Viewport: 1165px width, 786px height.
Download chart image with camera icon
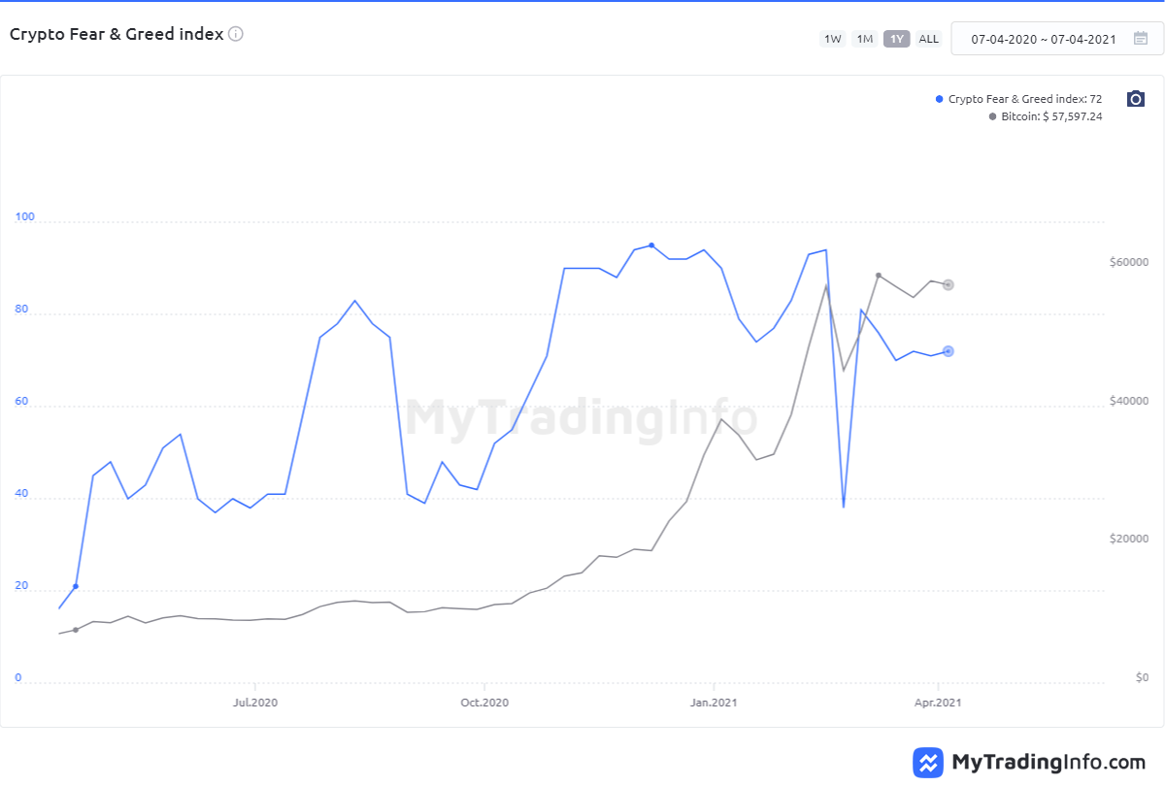pyautogui.click(x=1136, y=99)
